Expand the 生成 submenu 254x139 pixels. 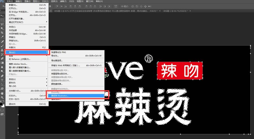(x=27, y=56)
